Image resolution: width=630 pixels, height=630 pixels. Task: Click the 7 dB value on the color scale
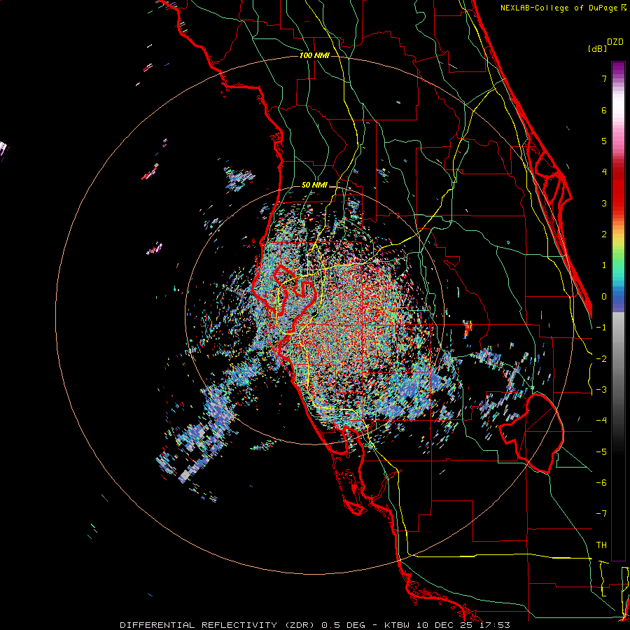(x=604, y=78)
